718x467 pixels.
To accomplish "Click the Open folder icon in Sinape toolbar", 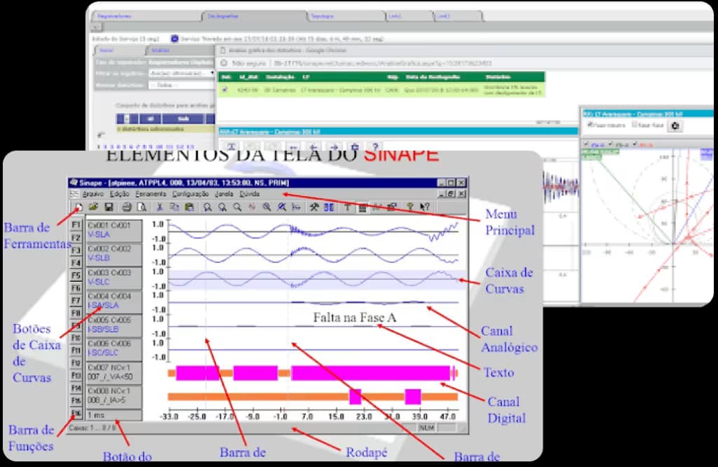I will [93, 208].
